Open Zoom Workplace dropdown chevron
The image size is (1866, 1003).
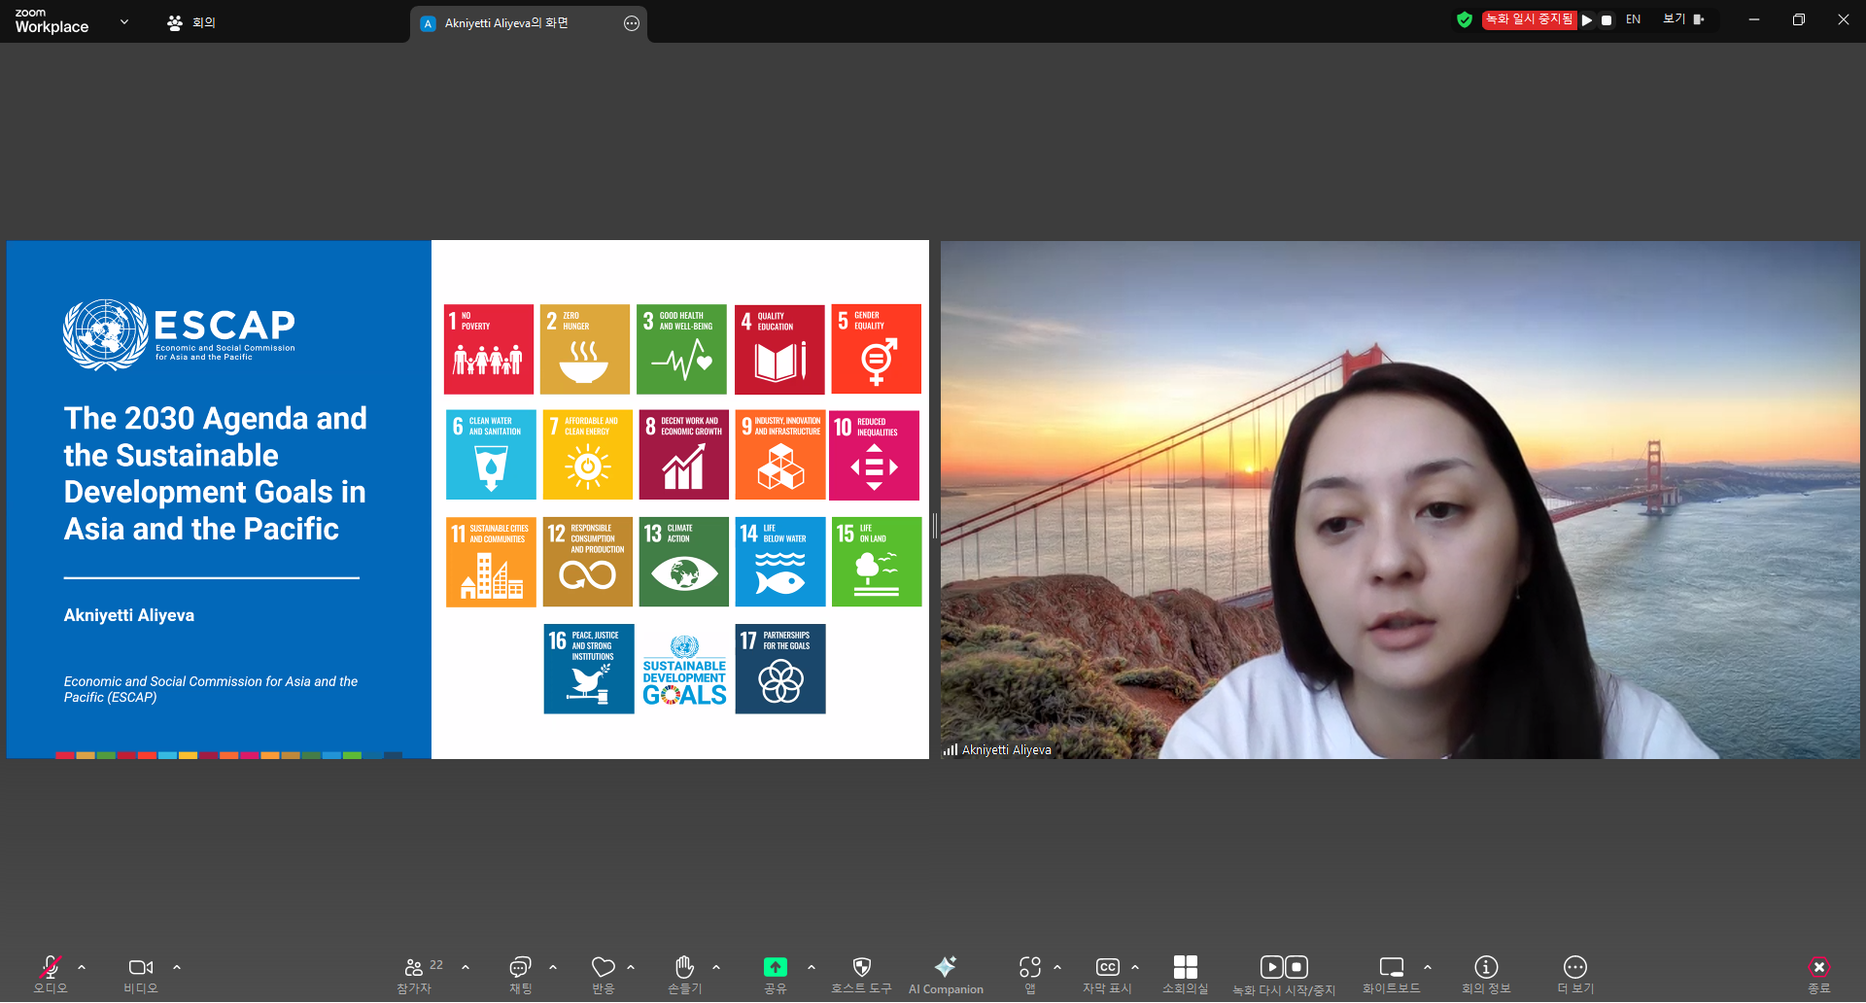[x=124, y=21]
